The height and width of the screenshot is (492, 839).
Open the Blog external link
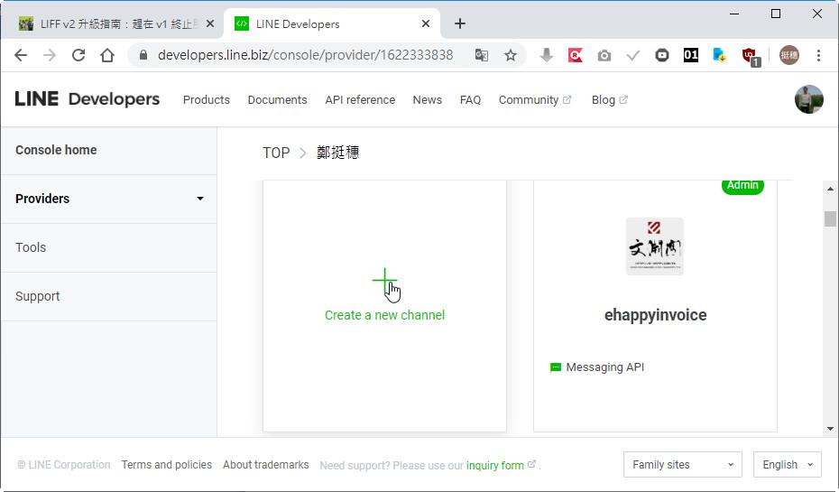point(610,100)
